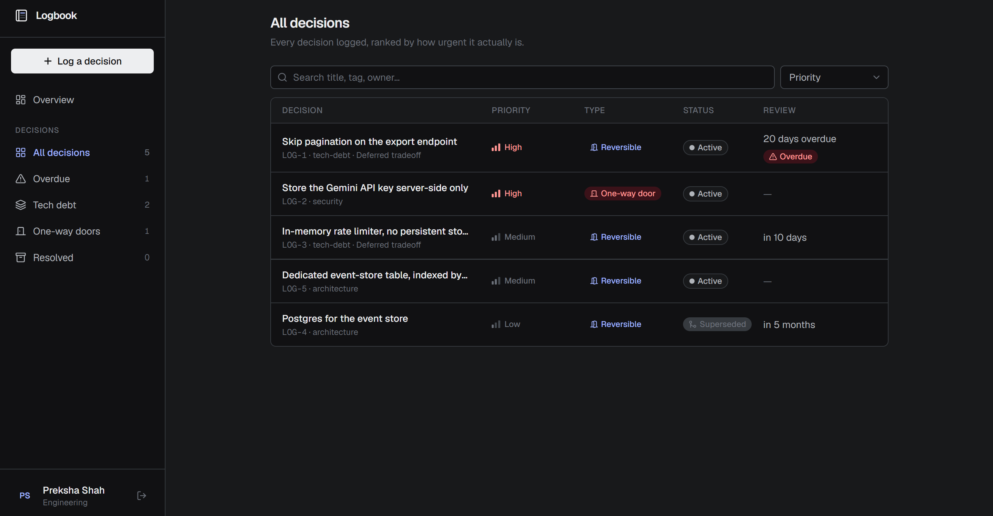Screen dimensions: 993x516
Task: Click the Logbook notebook logo icon
Action: [21, 16]
